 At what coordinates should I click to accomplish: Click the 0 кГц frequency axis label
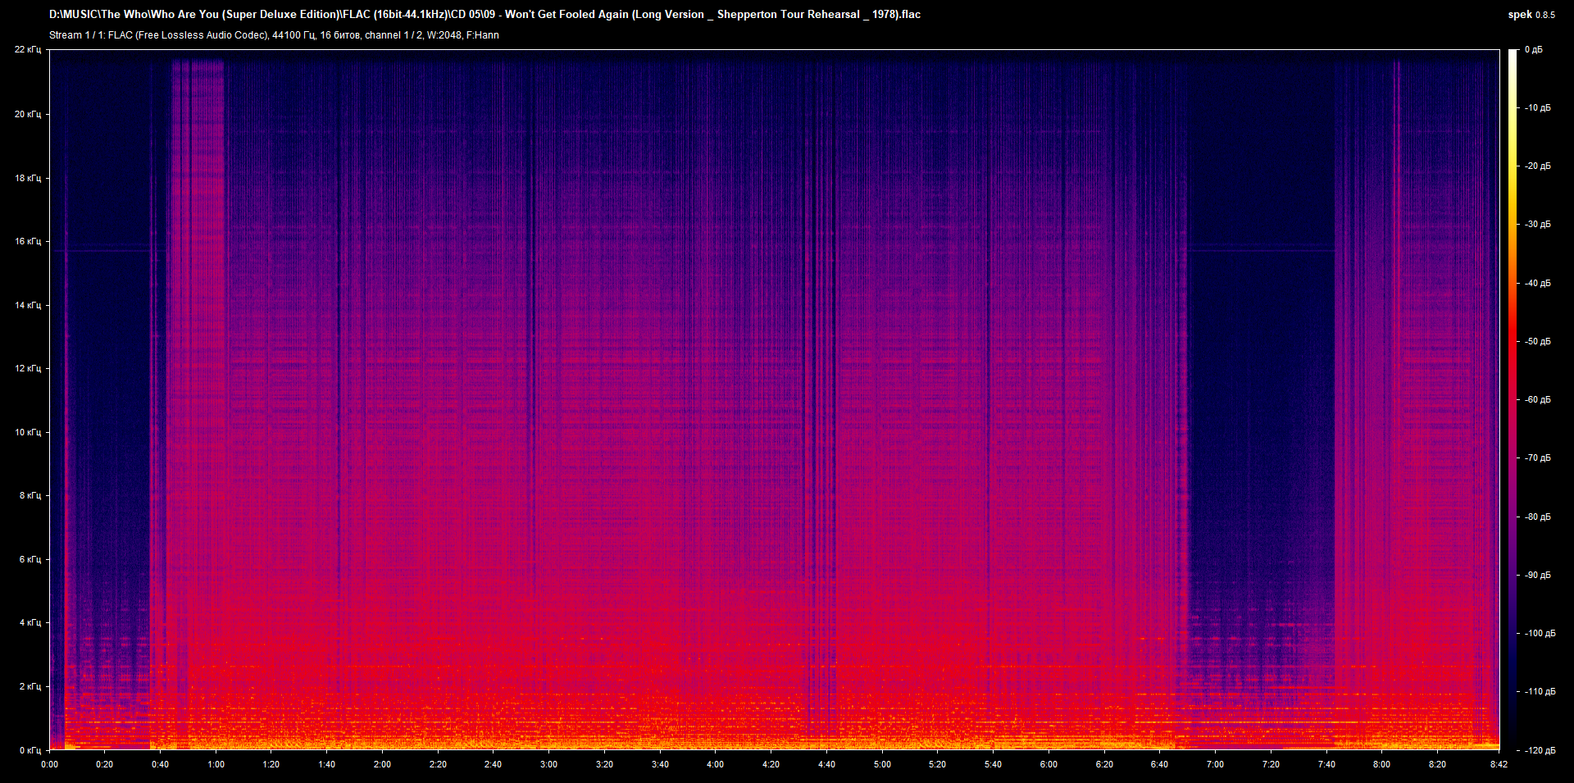(30, 750)
